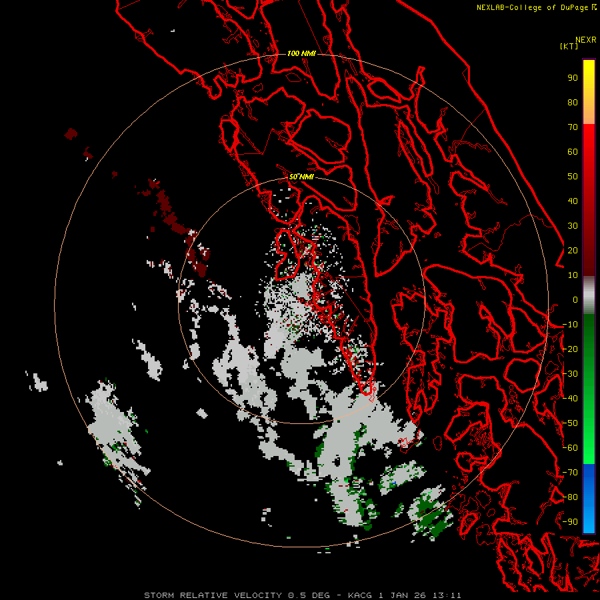600x600 pixels.
Task: Click the -50 value on the velocity scale
Action: tap(570, 423)
